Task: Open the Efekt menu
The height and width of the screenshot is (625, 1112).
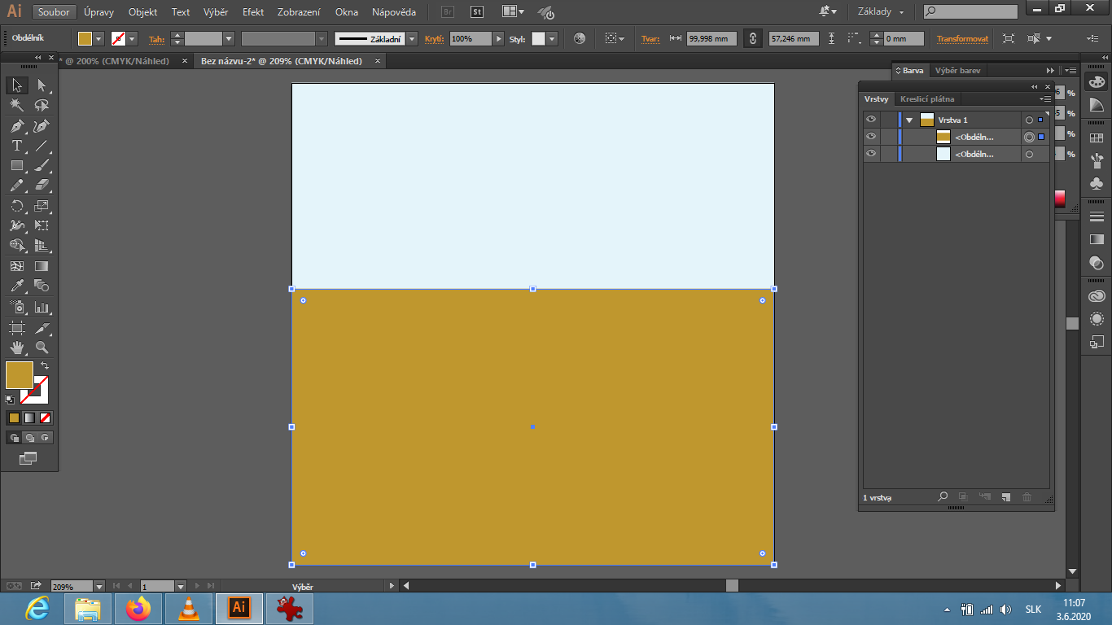Action: (x=253, y=12)
